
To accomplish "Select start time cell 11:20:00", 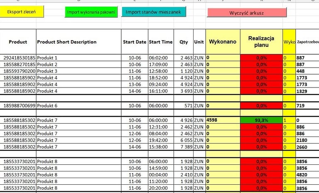I will (x=161, y=181).
